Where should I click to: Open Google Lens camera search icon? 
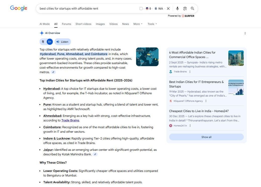[x=185, y=8]
